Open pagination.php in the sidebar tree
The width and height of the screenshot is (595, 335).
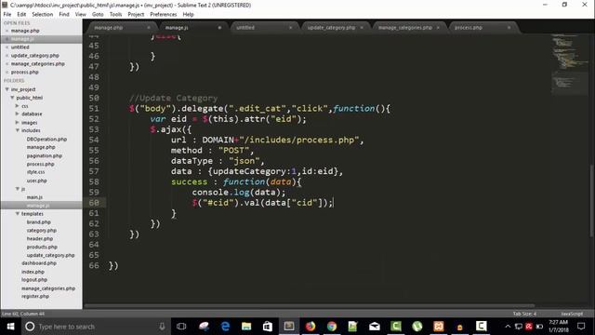pyautogui.click(x=44, y=155)
